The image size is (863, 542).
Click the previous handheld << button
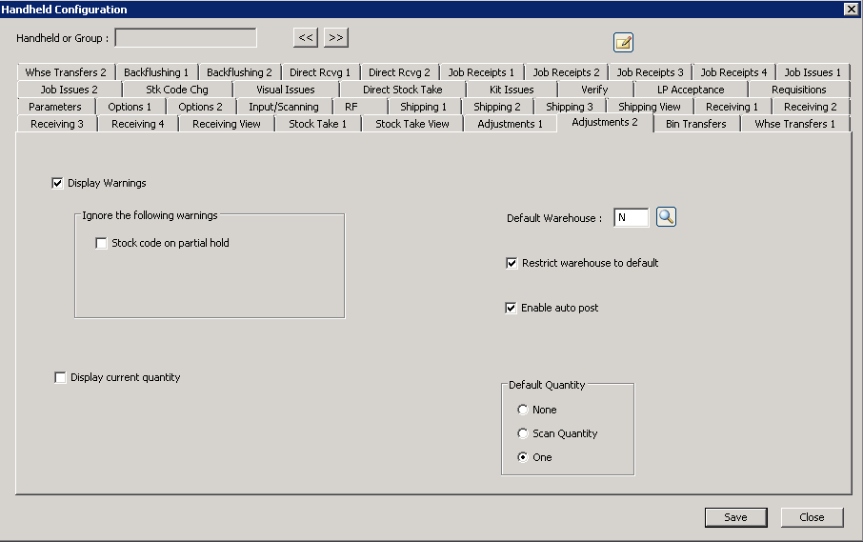pyautogui.click(x=305, y=38)
